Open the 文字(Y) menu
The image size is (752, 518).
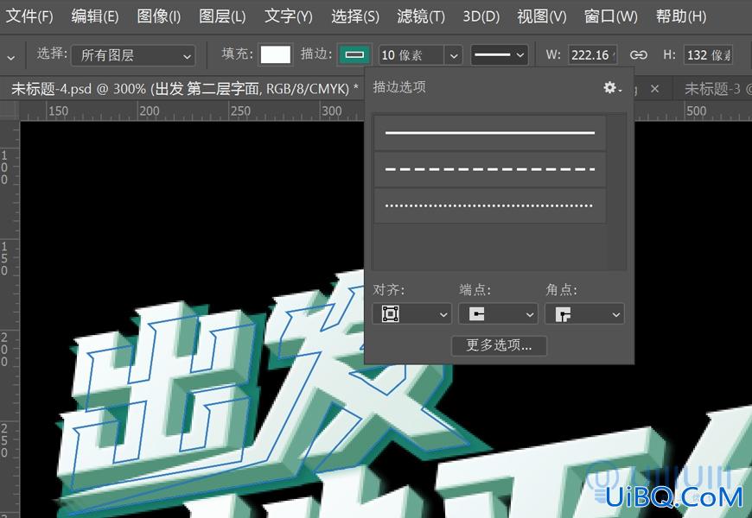coord(288,16)
